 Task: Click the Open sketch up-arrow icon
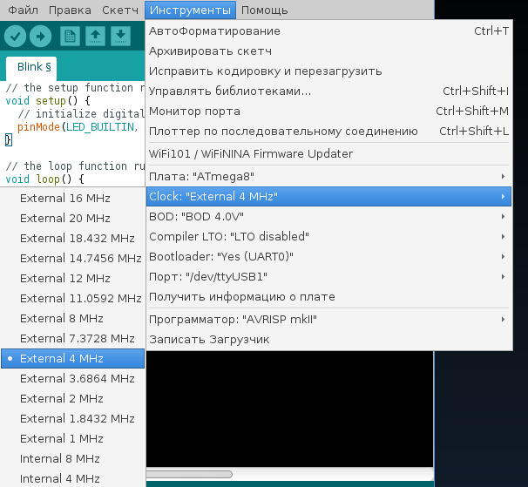[x=95, y=36]
